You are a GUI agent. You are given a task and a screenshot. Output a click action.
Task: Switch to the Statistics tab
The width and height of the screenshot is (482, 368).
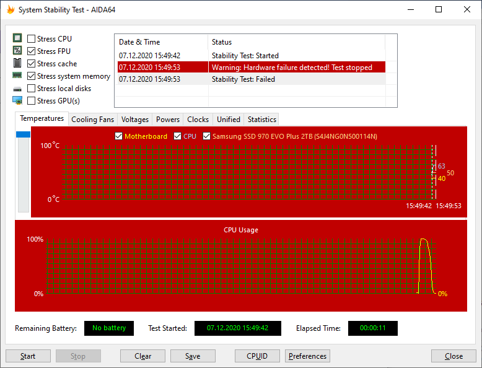pos(262,120)
